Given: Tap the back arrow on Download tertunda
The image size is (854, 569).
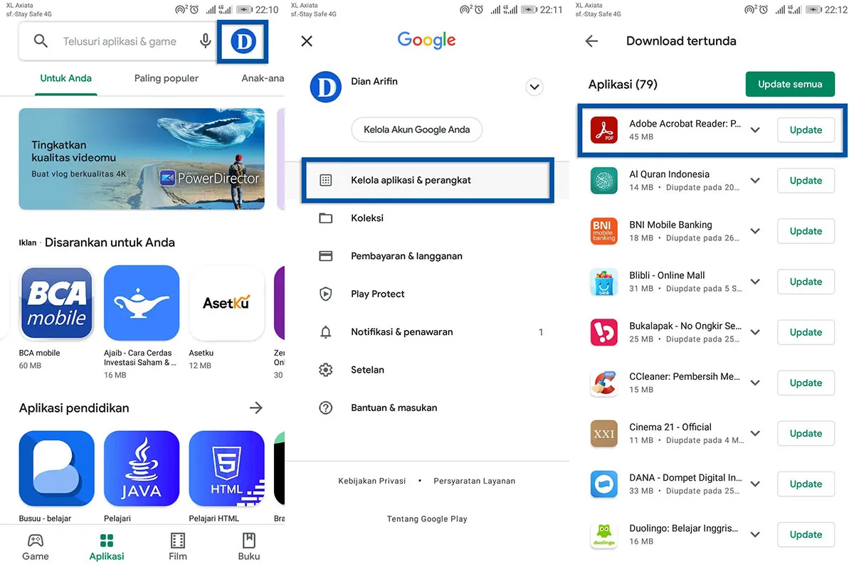Looking at the screenshot, I should coord(591,41).
